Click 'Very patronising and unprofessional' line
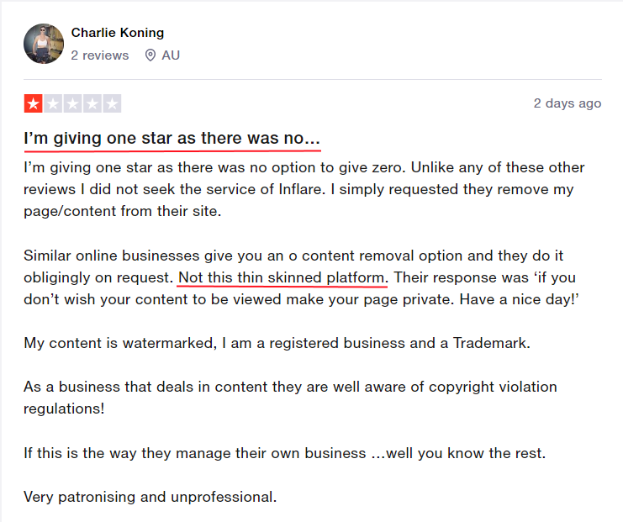The image size is (623, 522). click(150, 497)
